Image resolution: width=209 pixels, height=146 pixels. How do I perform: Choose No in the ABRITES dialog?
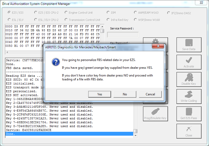tap(125, 94)
